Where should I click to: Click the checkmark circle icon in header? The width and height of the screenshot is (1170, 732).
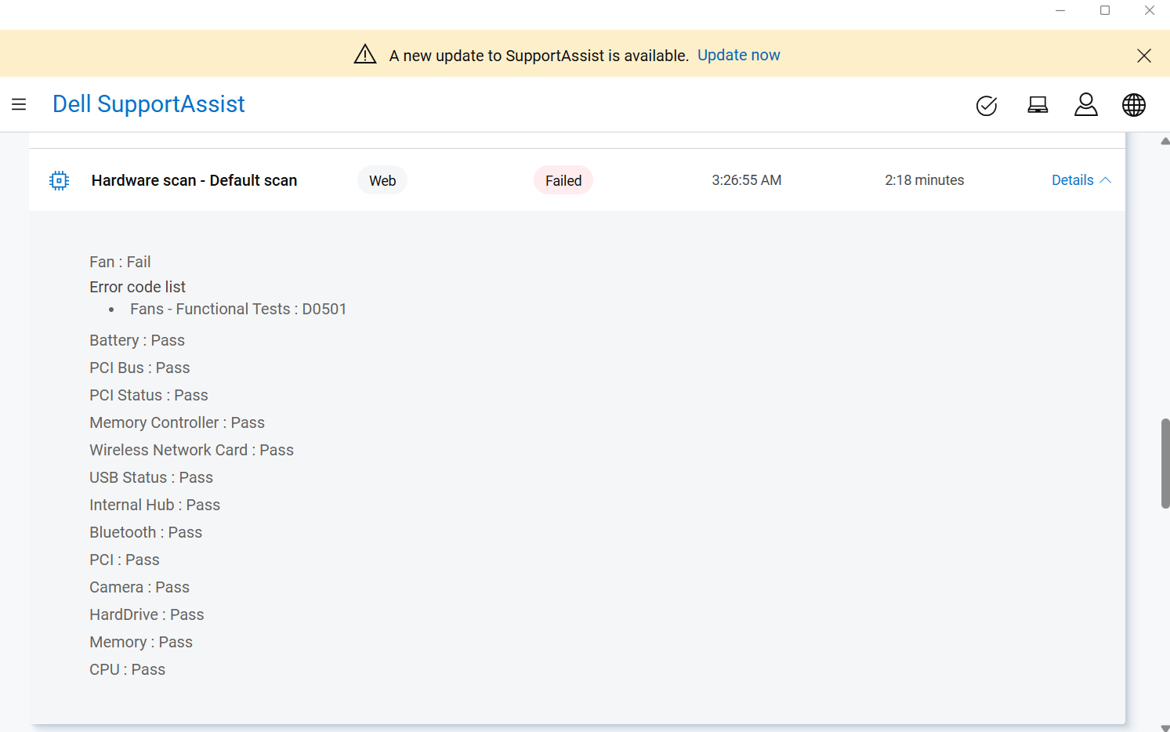coord(987,105)
